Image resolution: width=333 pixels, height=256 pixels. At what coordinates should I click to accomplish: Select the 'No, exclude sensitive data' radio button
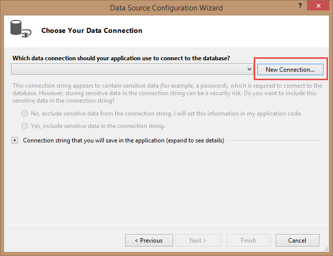pos(24,114)
